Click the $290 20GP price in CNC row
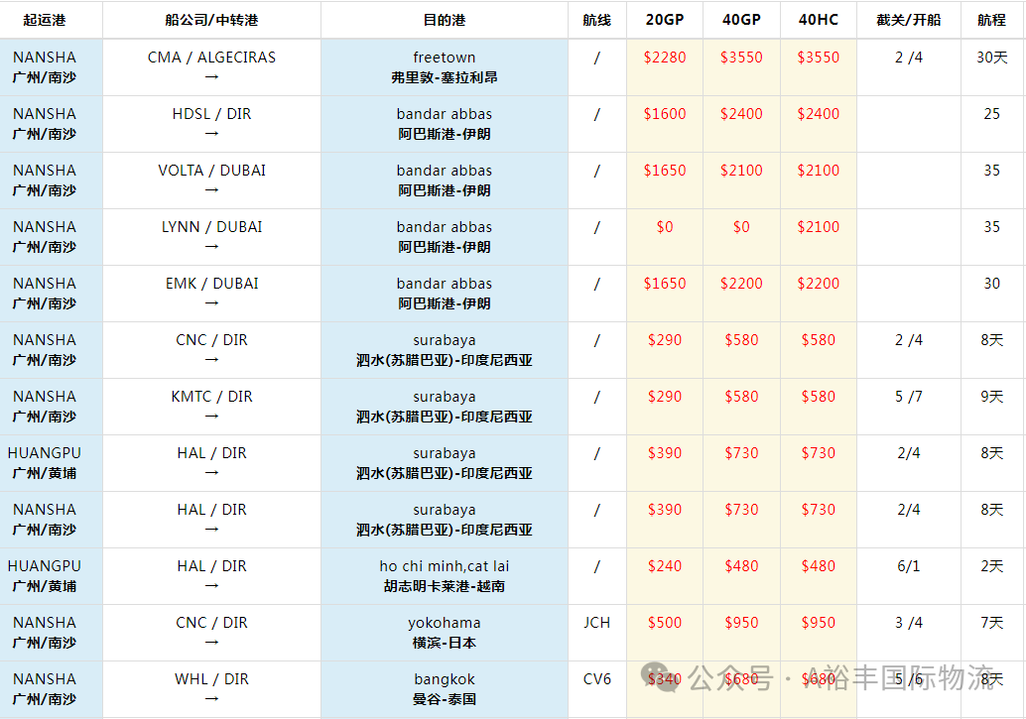Screen dimensions: 1026x719 tap(665, 340)
